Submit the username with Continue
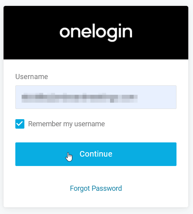The image size is (193, 214). tap(96, 154)
